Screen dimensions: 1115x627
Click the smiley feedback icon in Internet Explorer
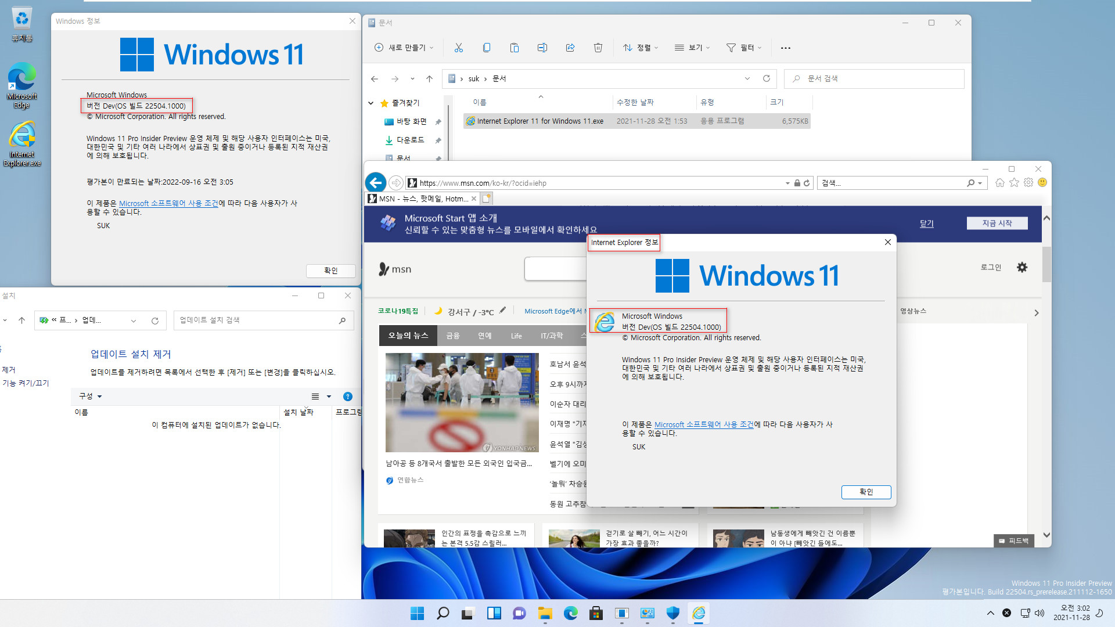click(x=1042, y=182)
